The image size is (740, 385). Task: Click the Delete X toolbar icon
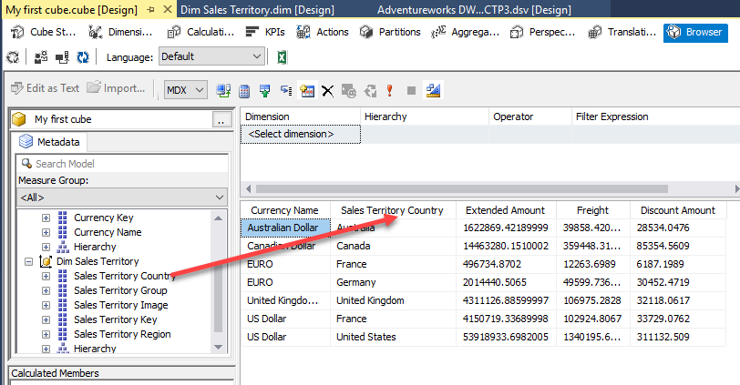click(x=328, y=90)
